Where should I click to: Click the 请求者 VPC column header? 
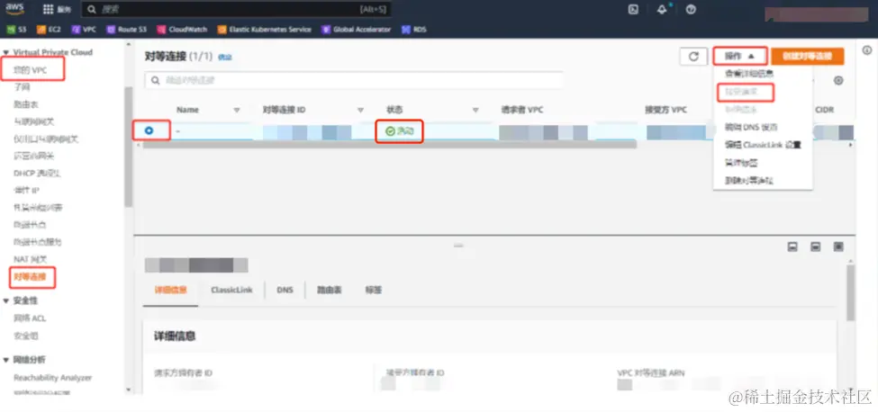pyautogui.click(x=522, y=110)
